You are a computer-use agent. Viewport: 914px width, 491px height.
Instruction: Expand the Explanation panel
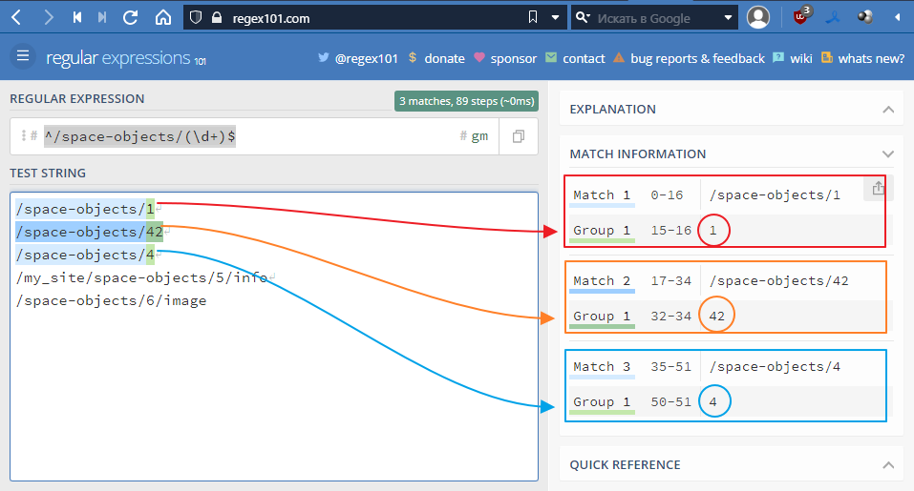click(888, 110)
